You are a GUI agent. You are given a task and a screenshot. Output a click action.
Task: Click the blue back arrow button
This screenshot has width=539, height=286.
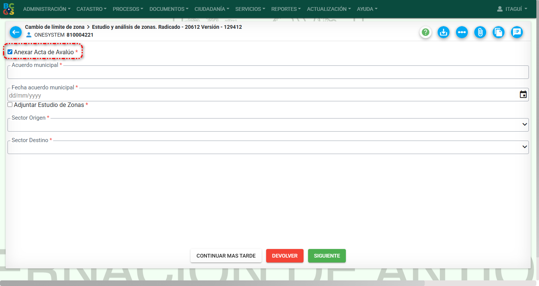(x=16, y=32)
